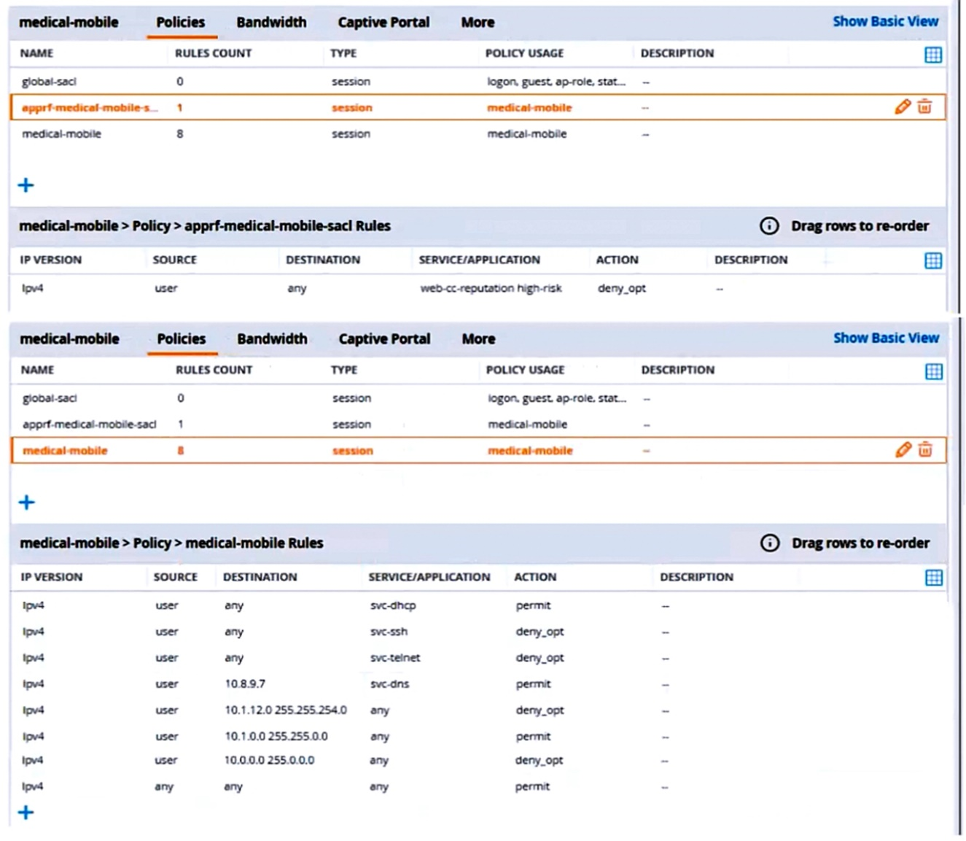Click info icon in apprf-medical-mobile-sacl Rules title bar
Screen dimensions: 966x841
click(769, 226)
